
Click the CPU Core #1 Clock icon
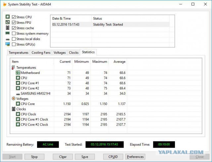click(18, 119)
